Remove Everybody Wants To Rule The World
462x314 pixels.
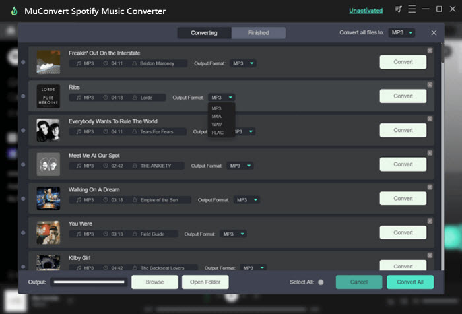[x=430, y=119]
